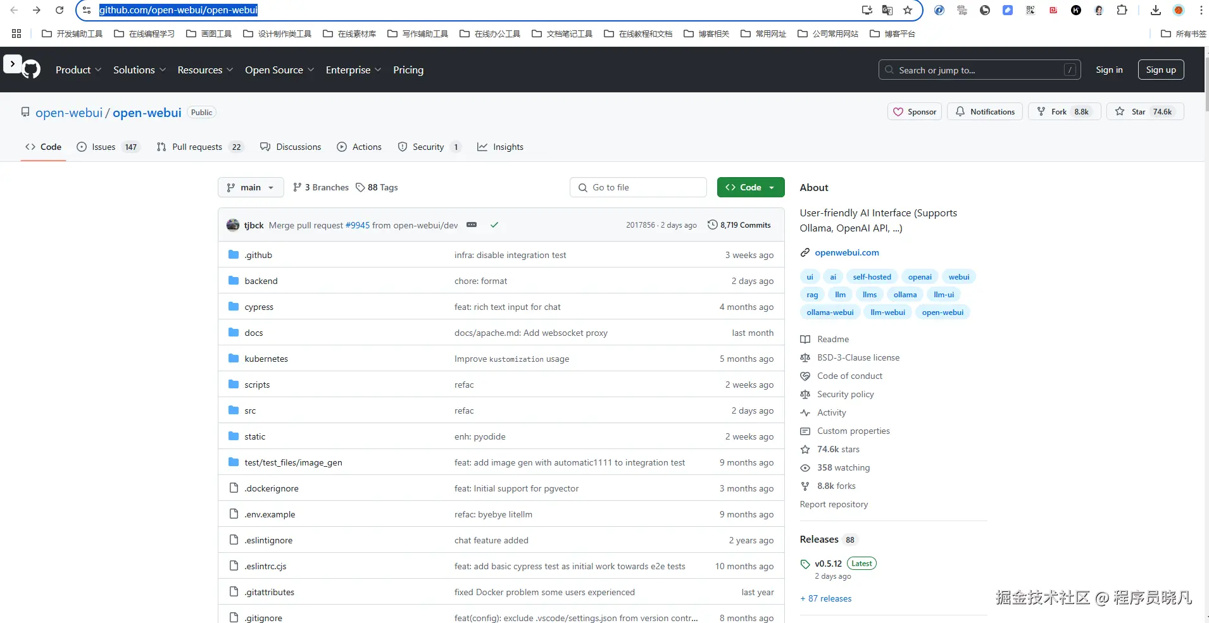Click the backend folder icon
The height and width of the screenshot is (623, 1209).
[x=234, y=281]
